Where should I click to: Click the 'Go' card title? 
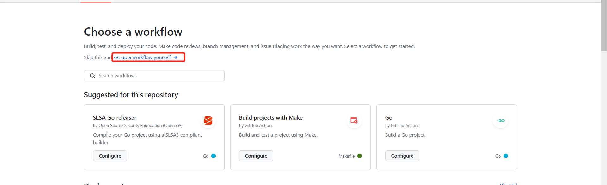[x=389, y=118]
